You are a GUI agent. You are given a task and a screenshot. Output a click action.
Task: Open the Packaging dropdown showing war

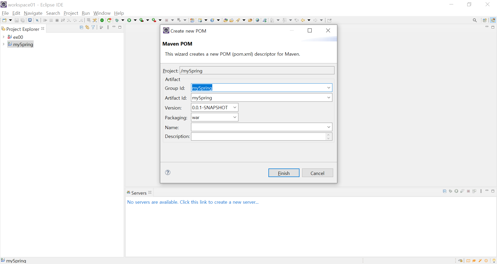pos(235,117)
